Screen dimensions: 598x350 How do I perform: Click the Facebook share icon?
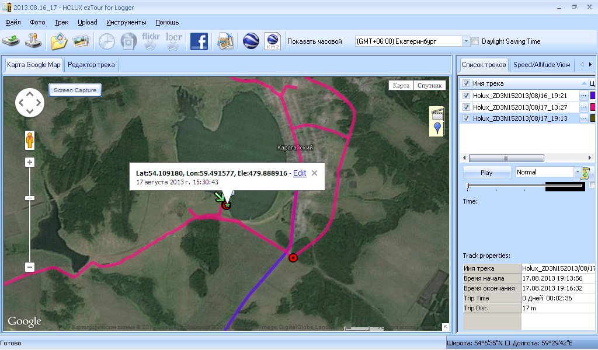pyautogui.click(x=199, y=41)
